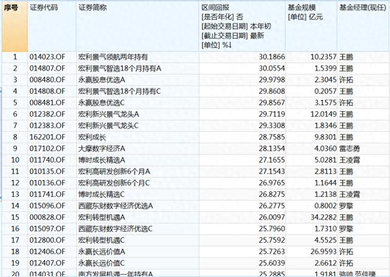Viewport: 390px width, 277px height.
Task: Select fund name 大摩数字经济A
Action: (102, 149)
